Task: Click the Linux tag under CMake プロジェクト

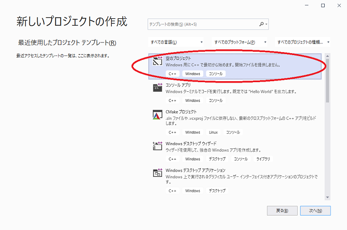Action: tap(213, 132)
